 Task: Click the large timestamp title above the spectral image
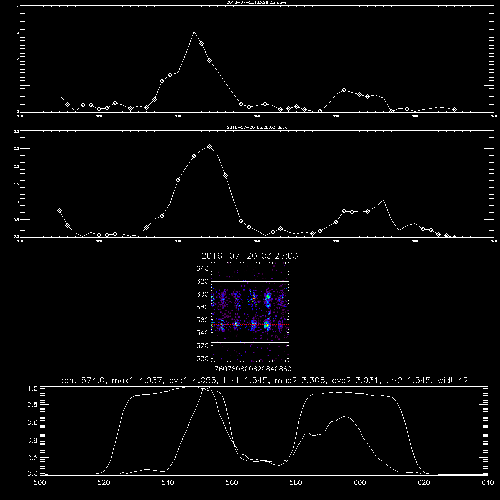(x=250, y=256)
